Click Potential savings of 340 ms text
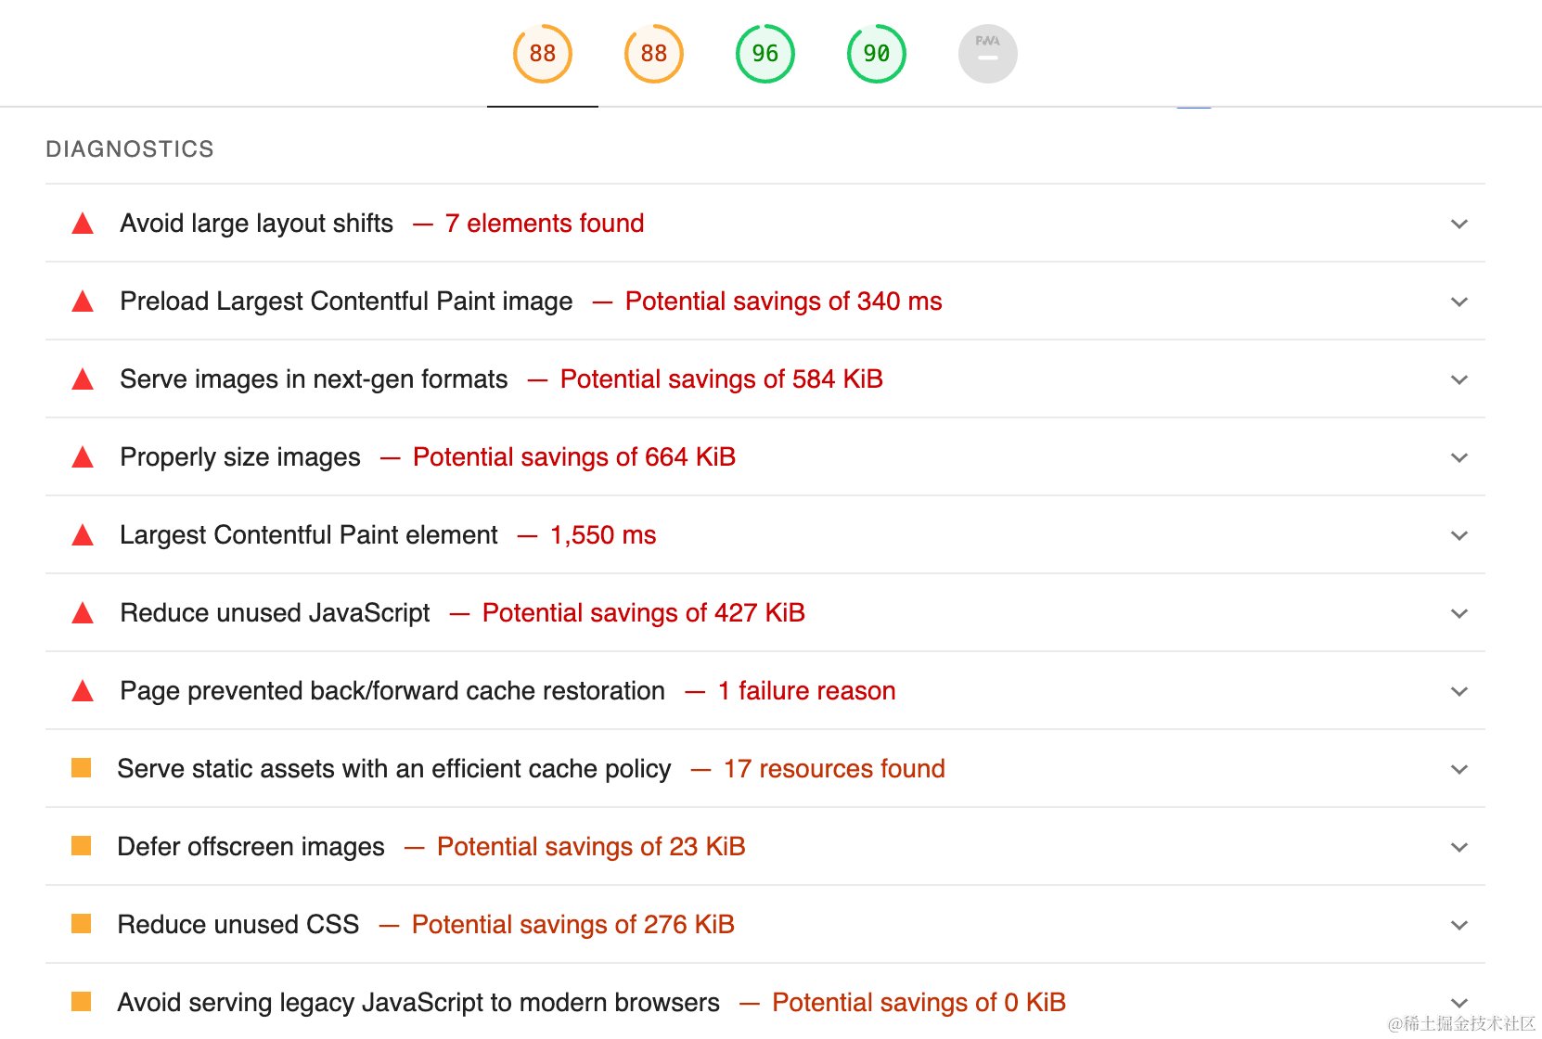 [x=784, y=301]
